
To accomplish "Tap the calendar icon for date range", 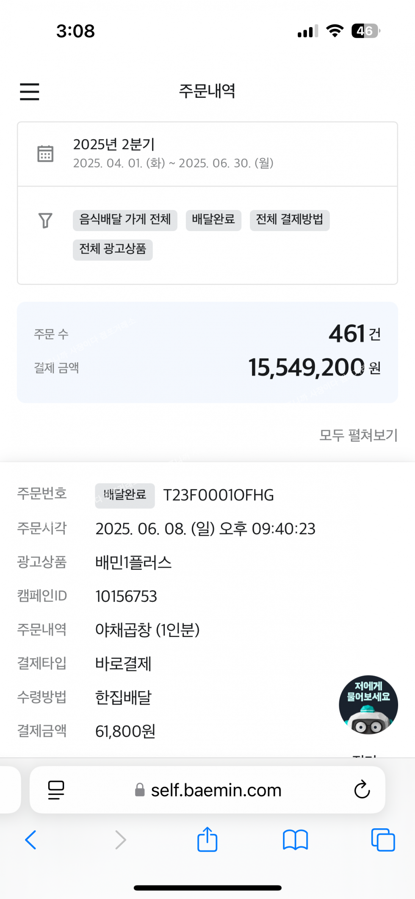I will (x=45, y=154).
